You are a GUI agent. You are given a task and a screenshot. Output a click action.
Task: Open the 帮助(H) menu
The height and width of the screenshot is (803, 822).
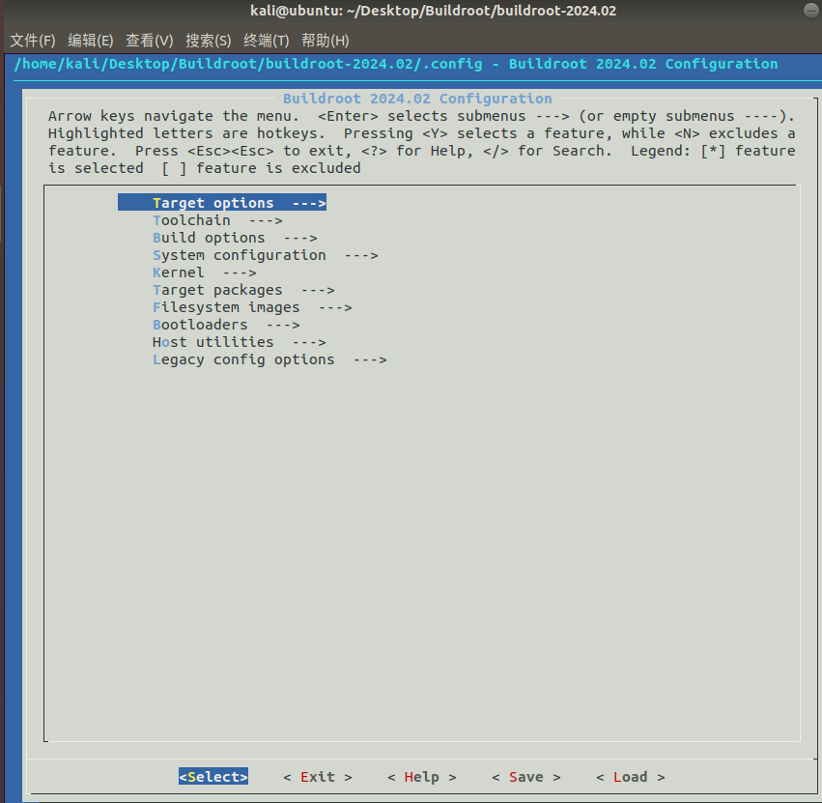tap(325, 41)
